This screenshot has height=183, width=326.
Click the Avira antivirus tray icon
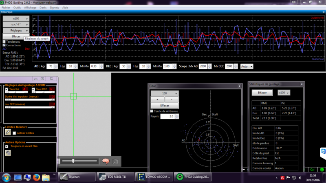(x=282, y=178)
